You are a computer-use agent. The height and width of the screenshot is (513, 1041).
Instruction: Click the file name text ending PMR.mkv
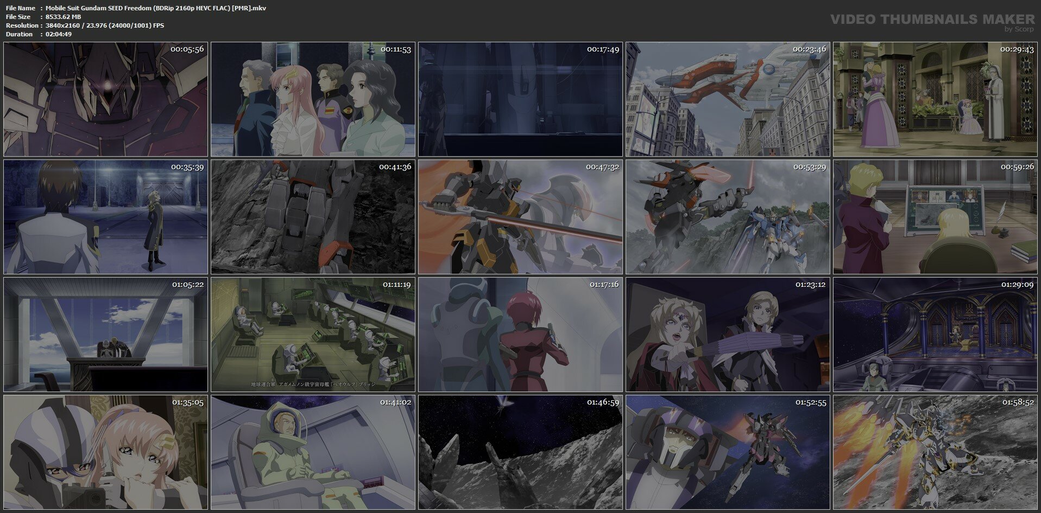(156, 8)
